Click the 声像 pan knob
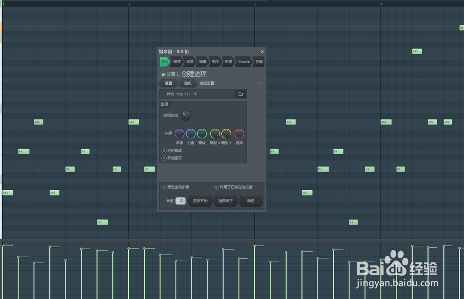This screenshot has width=464, height=299. click(x=180, y=133)
